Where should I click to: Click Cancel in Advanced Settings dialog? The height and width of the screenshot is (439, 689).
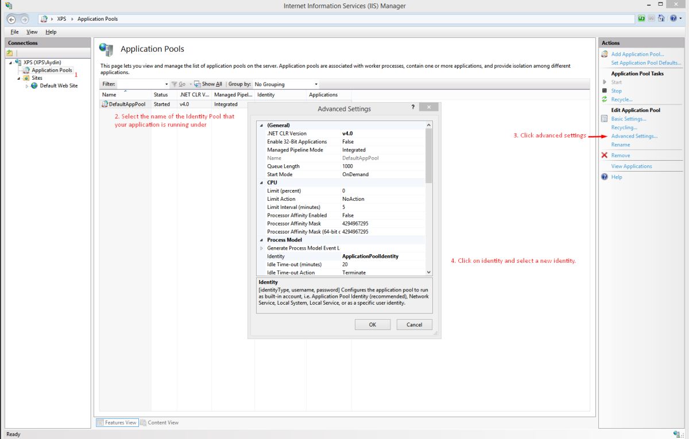click(414, 324)
